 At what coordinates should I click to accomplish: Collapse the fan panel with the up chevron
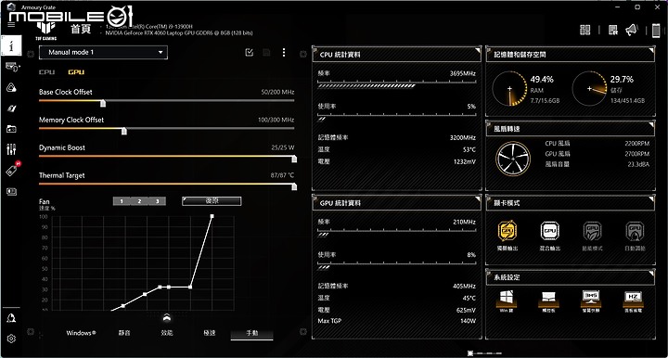click(x=167, y=317)
